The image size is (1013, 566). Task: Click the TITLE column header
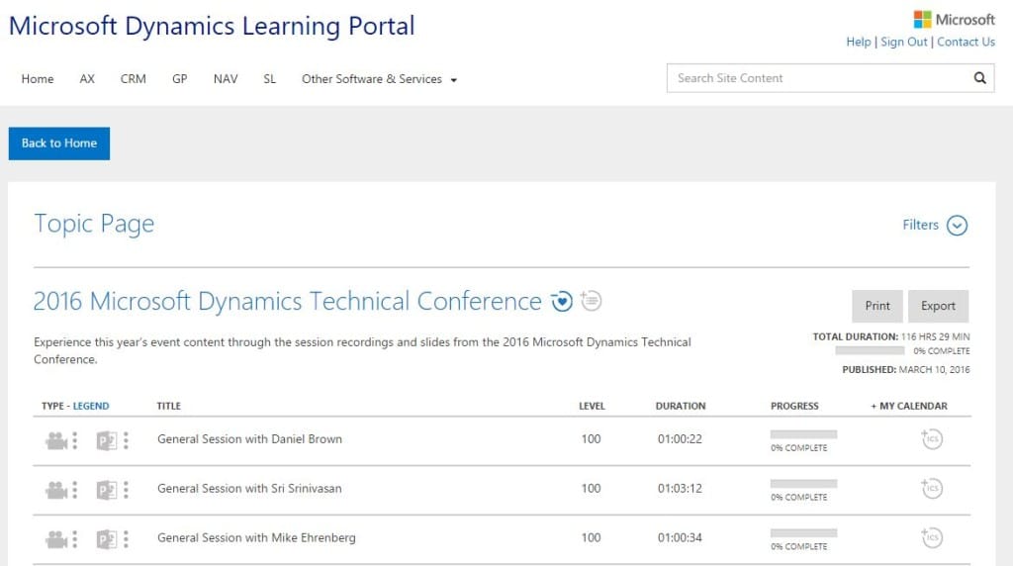168,406
